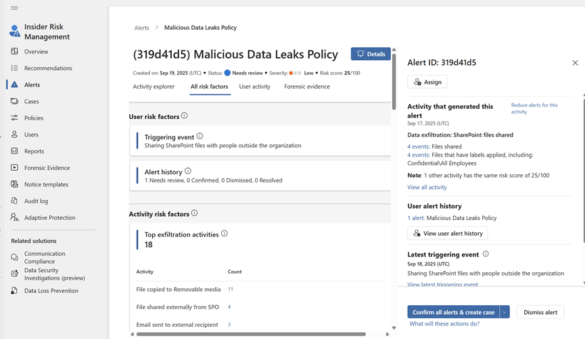Click the Alerts breadcrumb link
This screenshot has width=585, height=339.
pyautogui.click(x=141, y=28)
